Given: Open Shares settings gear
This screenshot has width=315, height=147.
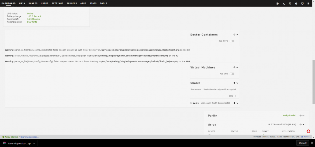Looking at the screenshot, I should pos(234,83).
